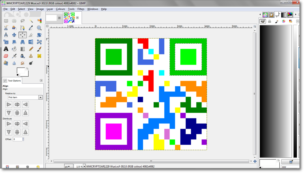The image size is (304, 173).
Task: Select the Blend gradient tool
Action: coord(23,49)
